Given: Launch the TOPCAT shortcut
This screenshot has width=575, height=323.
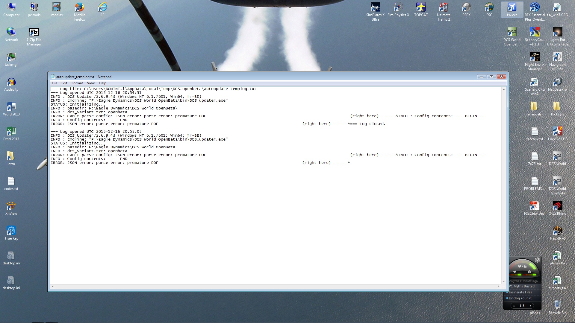Looking at the screenshot, I should 421,10.
